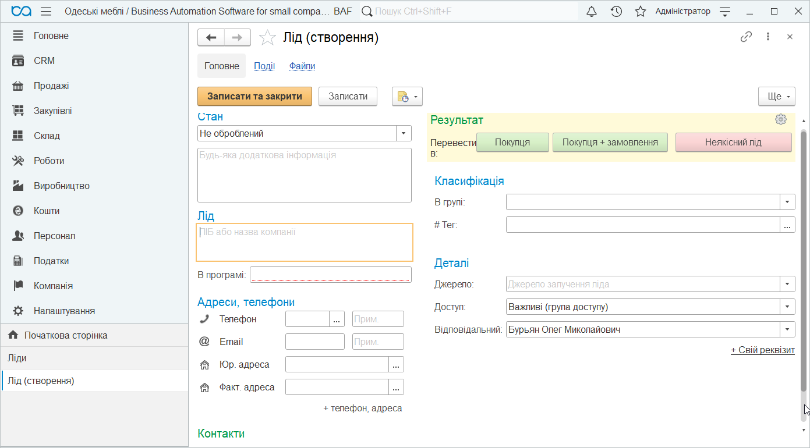810x448 pixels.
Task: Expand the Відповідальний dropdown arrow
Action: click(788, 329)
